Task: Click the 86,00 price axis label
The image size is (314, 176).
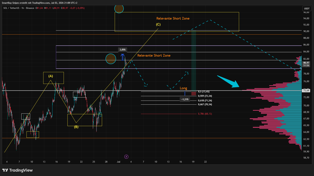Action: (x=306, y=45)
